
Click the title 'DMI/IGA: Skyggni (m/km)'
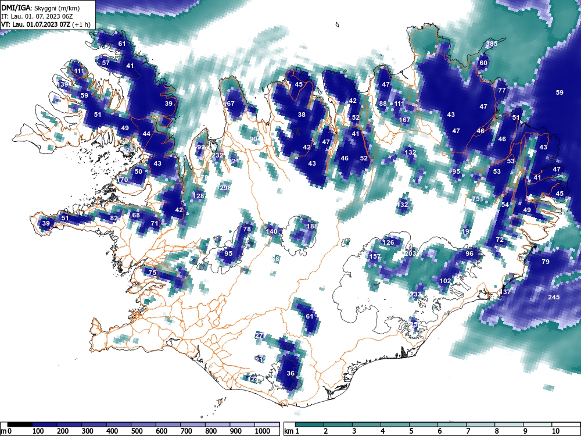pyautogui.click(x=41, y=8)
